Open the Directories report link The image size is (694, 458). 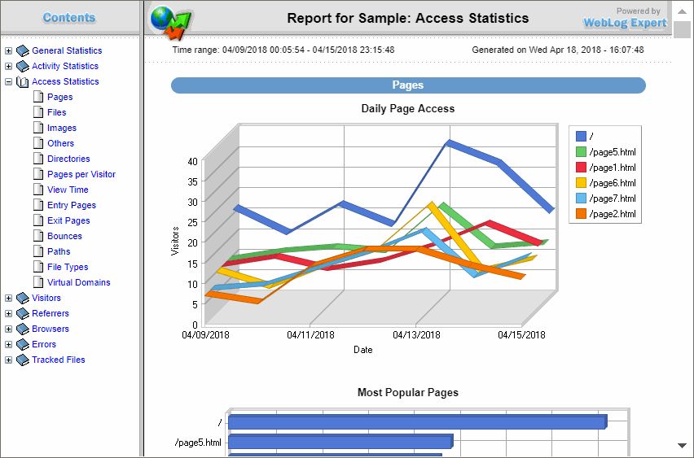pos(68,159)
